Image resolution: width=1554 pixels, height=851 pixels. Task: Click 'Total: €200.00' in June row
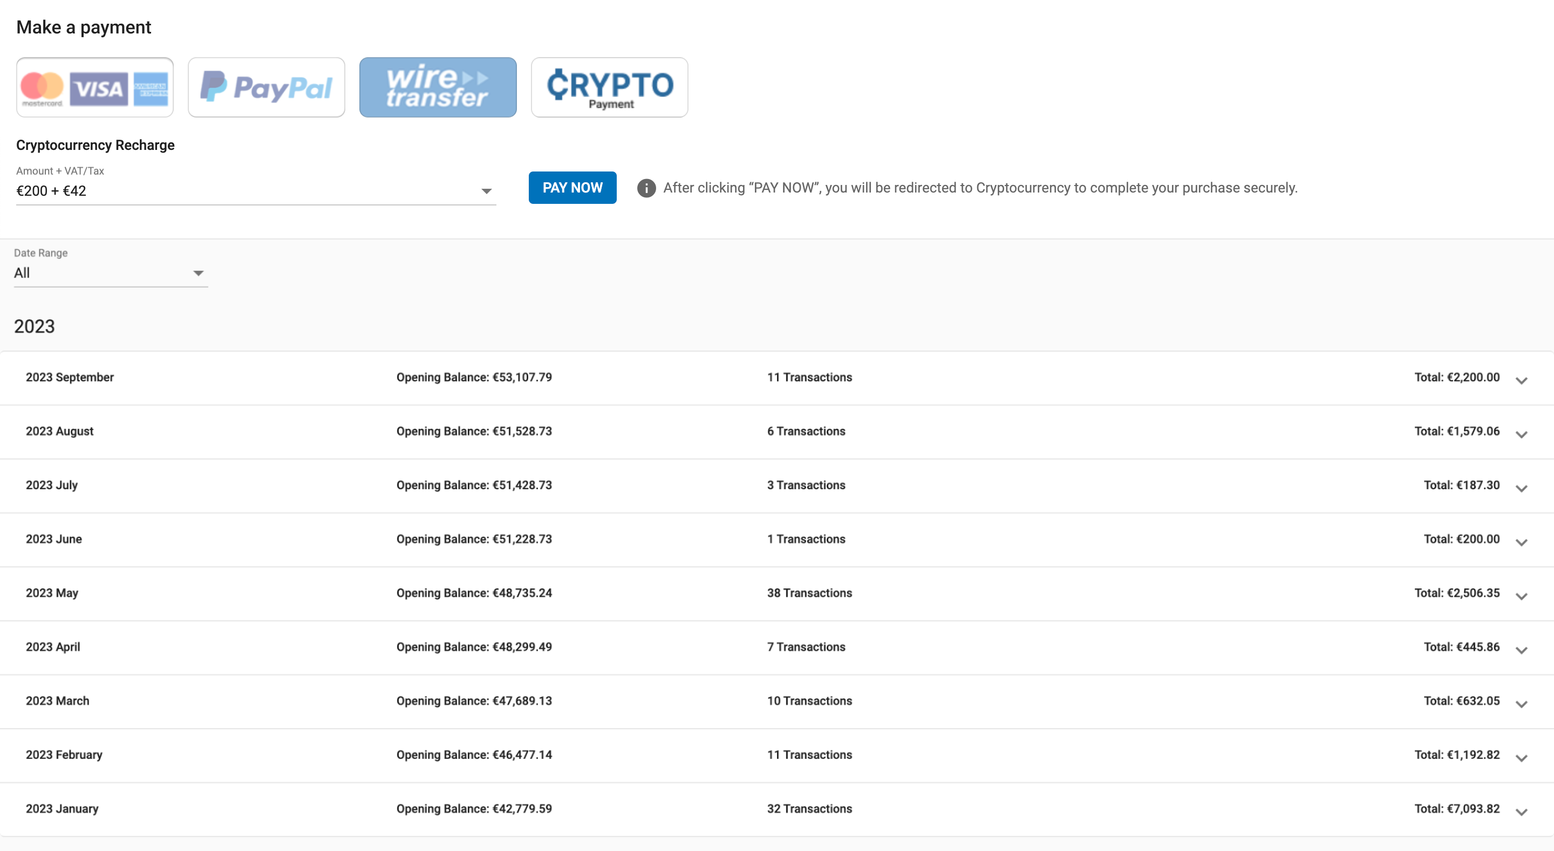click(x=1462, y=539)
